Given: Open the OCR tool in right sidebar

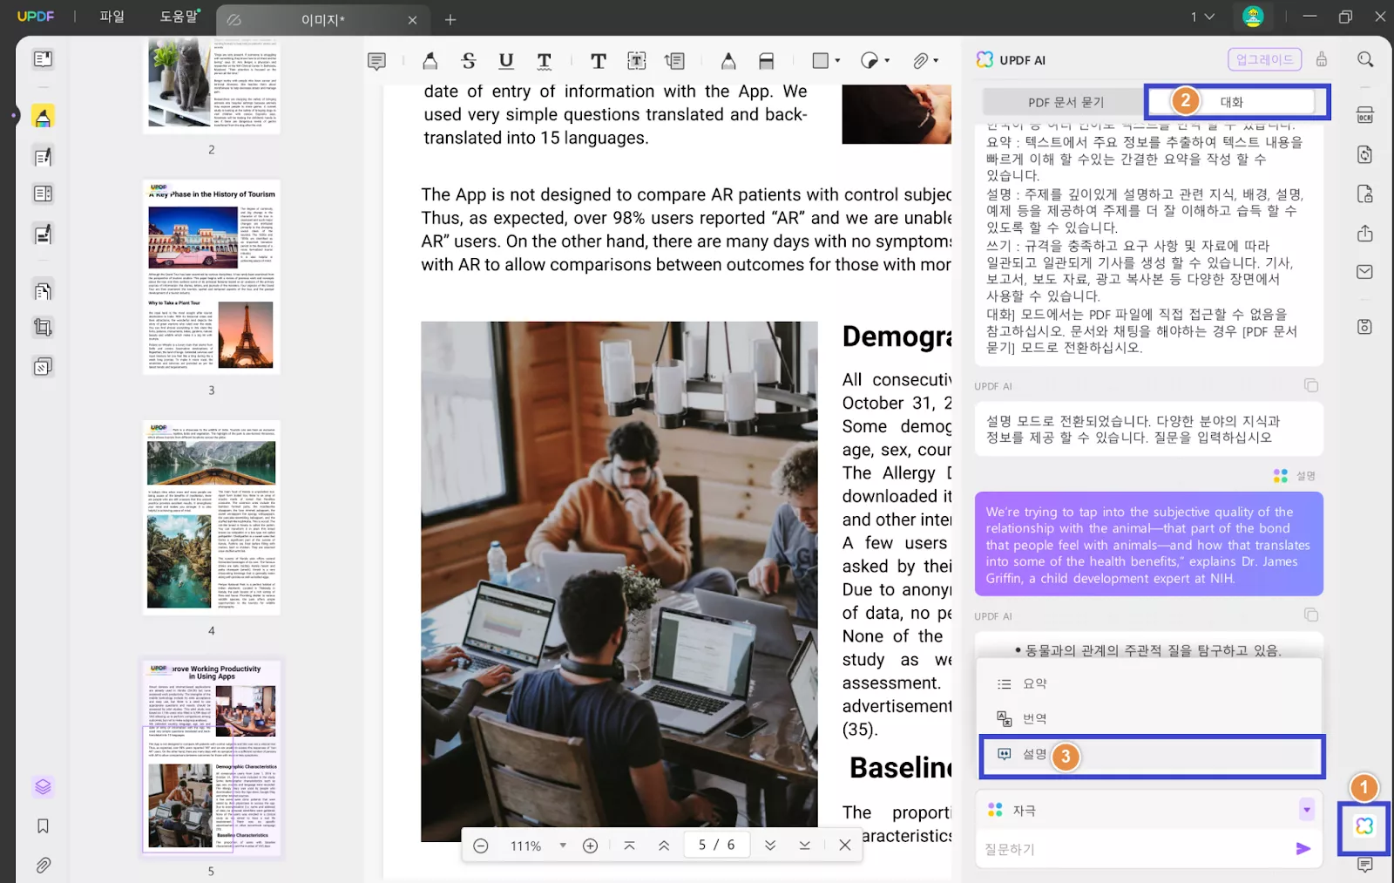Looking at the screenshot, I should (1365, 116).
